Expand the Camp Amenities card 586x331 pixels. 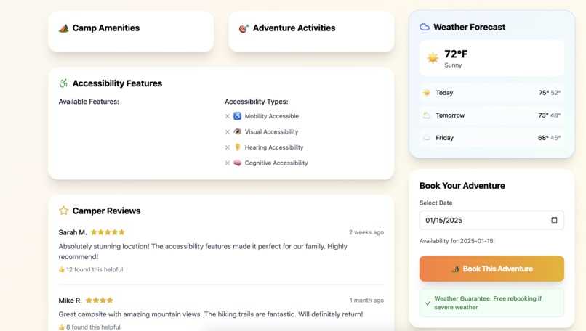tap(131, 30)
